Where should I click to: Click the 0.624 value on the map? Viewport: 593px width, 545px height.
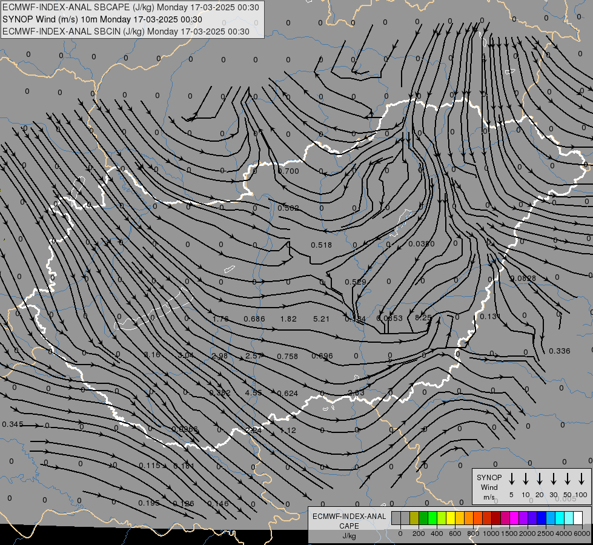coord(288,394)
